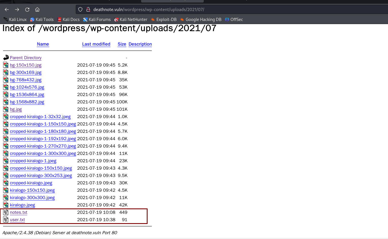Viewport: 388px width, 239px height.
Task: Click the image icon beside cropped-kiralogo-1.jpeg
Action: (x=6, y=161)
